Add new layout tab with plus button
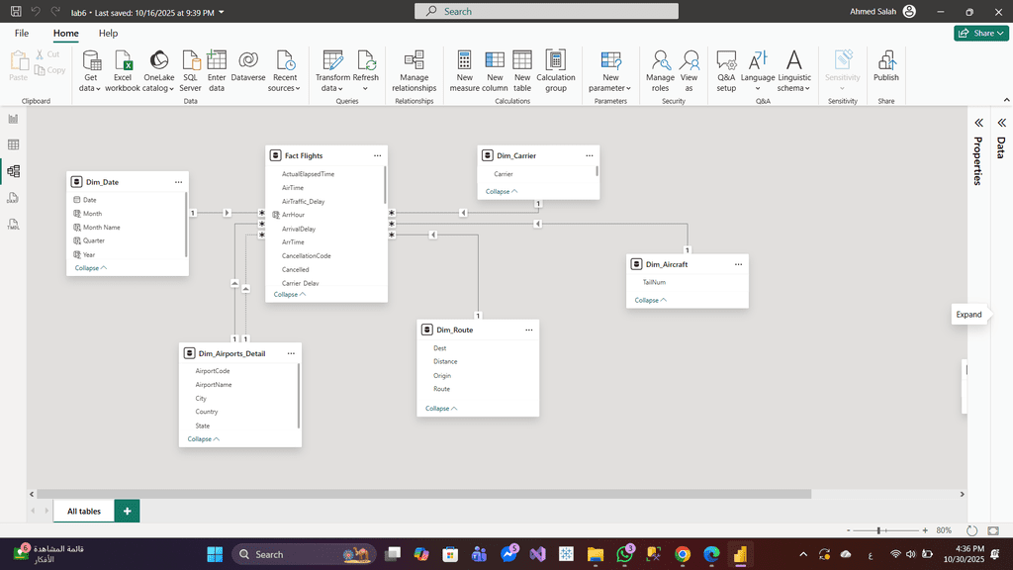Screen dimensions: 1013x570 click(x=127, y=512)
